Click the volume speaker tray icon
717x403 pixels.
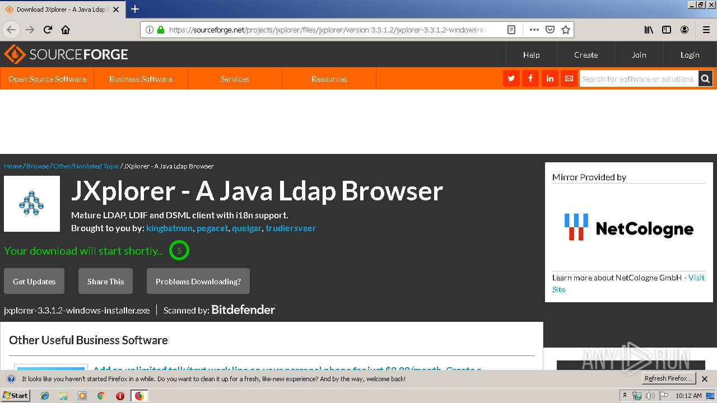tap(650, 396)
